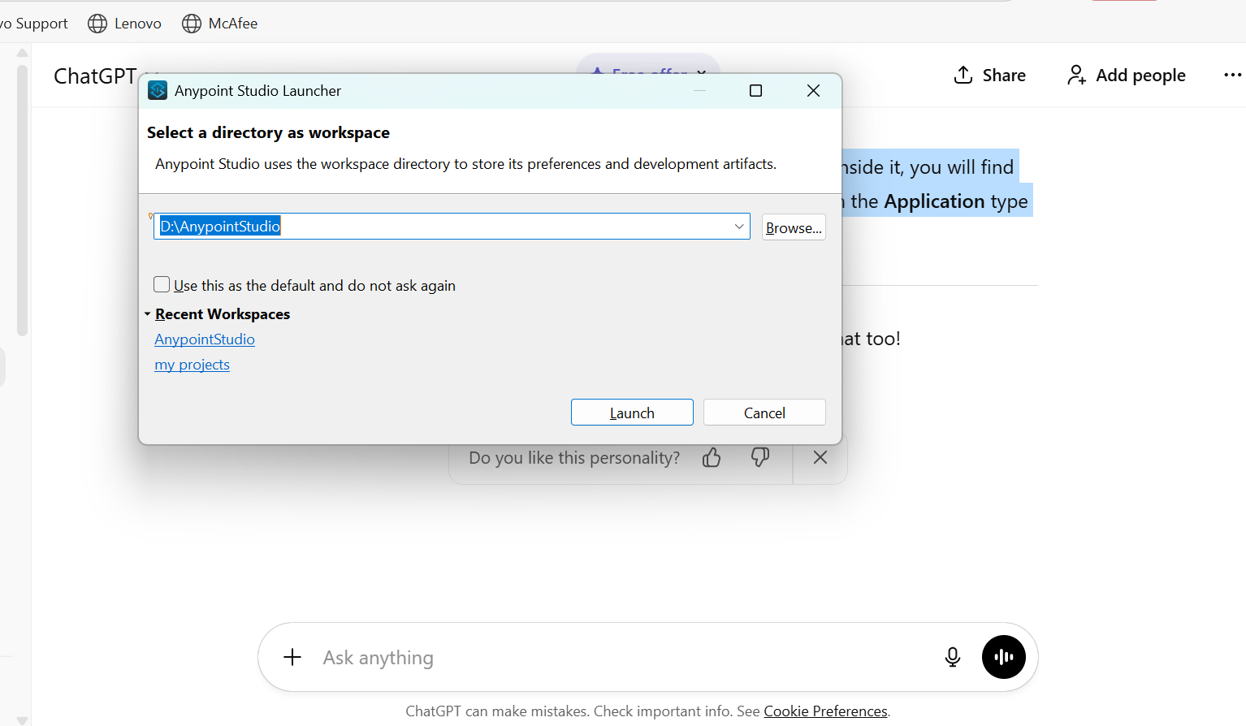Screen dimensions: 1246x726
Task: Enable 'Use this as the default' checkbox
Action: pos(162,285)
